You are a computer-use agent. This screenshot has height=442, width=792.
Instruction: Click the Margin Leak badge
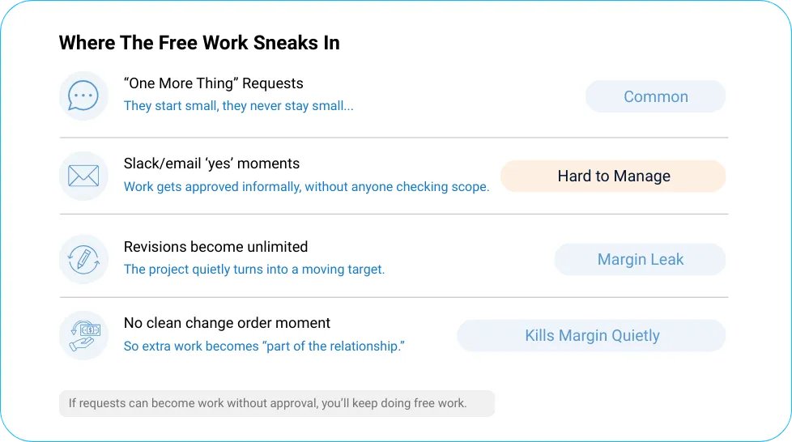point(640,259)
